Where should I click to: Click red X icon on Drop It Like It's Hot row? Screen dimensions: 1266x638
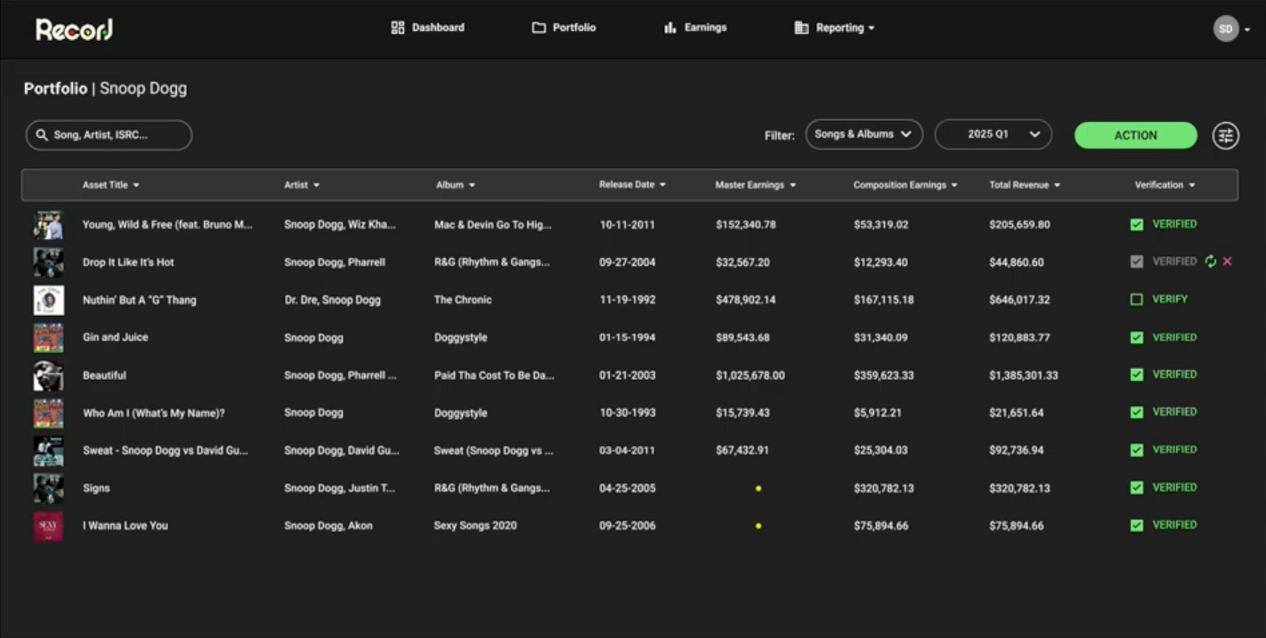pyautogui.click(x=1228, y=262)
